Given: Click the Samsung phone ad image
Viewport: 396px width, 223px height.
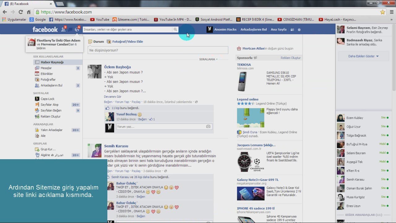Looking at the screenshot, I should pos(243,81).
